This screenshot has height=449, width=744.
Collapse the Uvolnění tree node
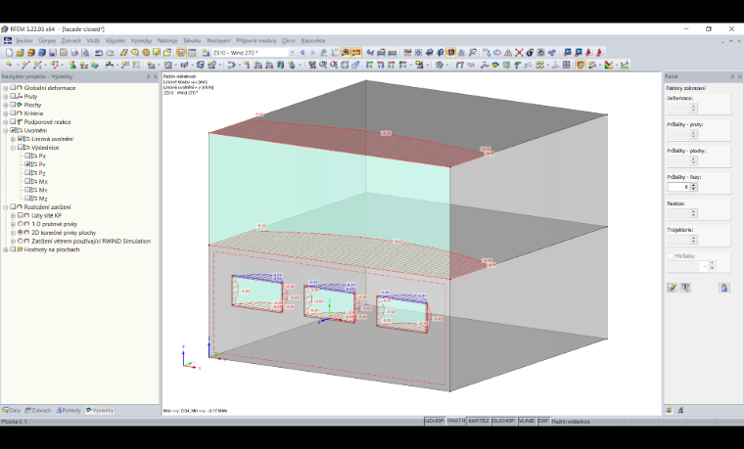[6, 130]
